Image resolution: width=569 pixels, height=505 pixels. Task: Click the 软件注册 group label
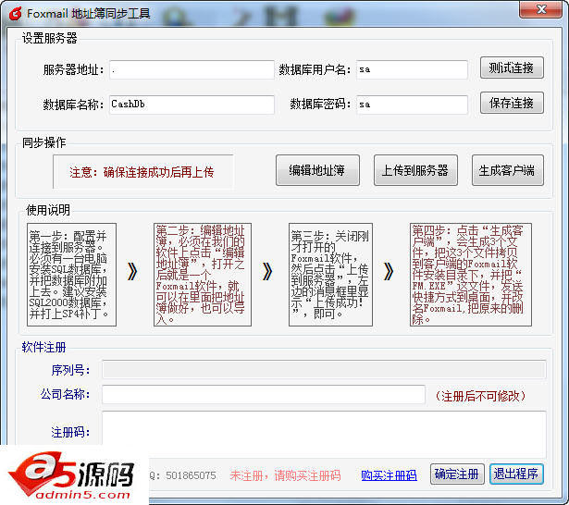(43, 347)
